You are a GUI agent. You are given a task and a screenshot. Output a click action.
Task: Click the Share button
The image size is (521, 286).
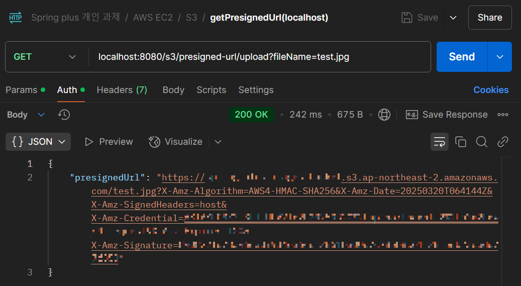[x=490, y=18]
